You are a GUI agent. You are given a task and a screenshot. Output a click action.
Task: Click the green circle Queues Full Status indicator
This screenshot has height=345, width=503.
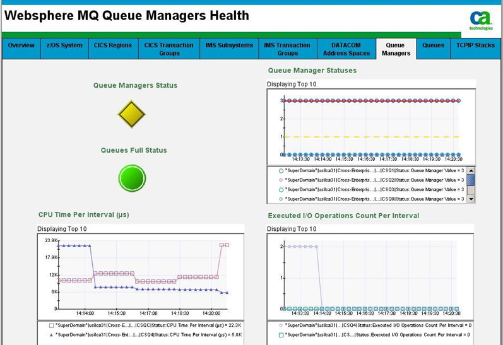tap(132, 178)
